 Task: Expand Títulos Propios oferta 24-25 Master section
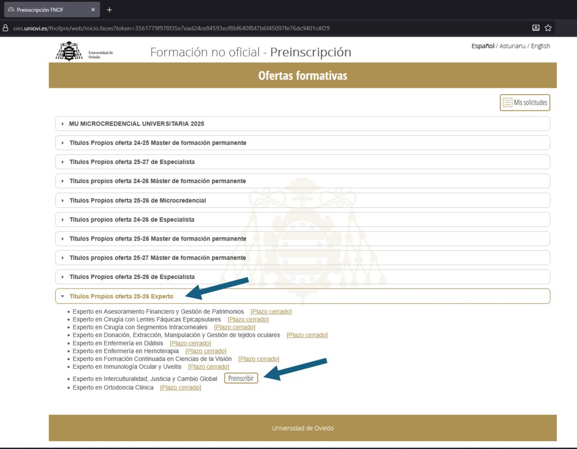click(157, 143)
